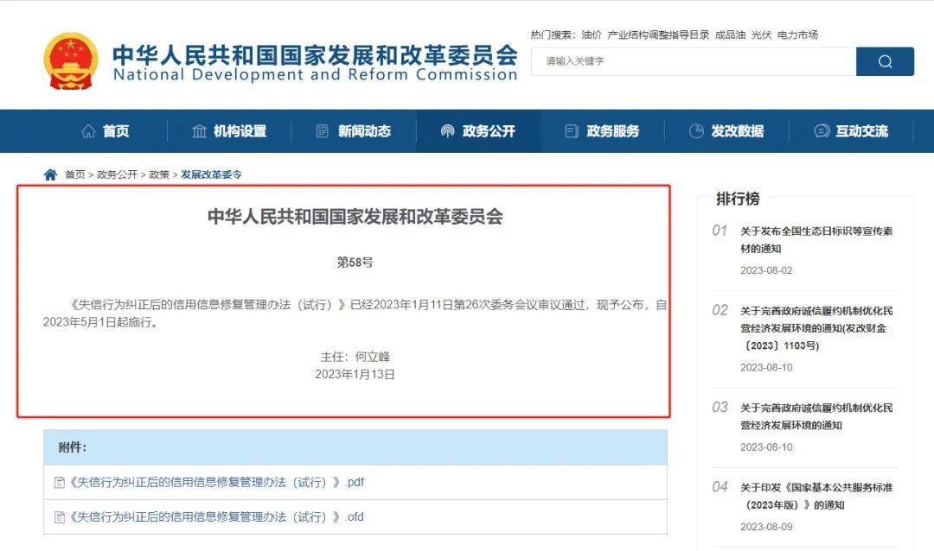Image resolution: width=934 pixels, height=551 pixels.
Task: Click the home icon in breadcrumb
Action: coord(51,174)
